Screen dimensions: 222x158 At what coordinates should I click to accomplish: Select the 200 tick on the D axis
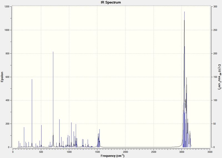pyautogui.click(x=215, y=54)
